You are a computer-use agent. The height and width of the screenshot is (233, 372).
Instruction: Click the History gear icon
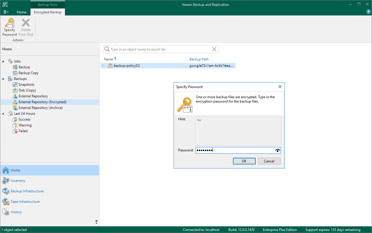click(6, 212)
